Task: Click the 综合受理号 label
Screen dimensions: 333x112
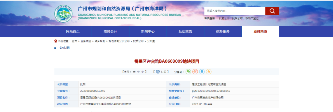Action: pos(177,91)
